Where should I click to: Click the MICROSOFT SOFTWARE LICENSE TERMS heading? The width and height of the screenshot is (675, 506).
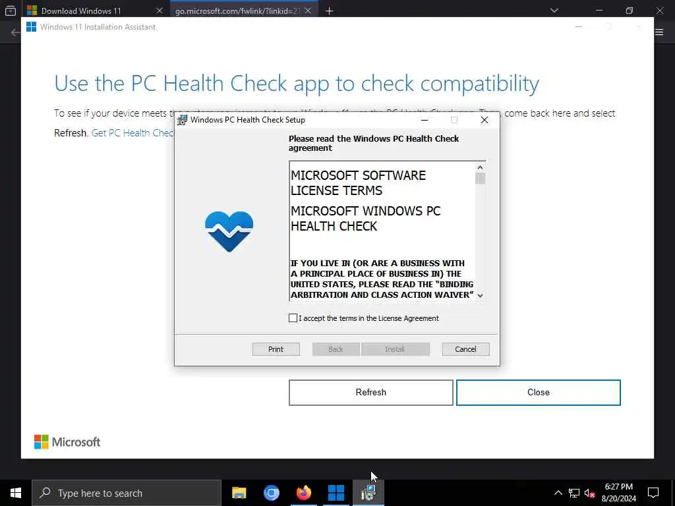pos(358,183)
